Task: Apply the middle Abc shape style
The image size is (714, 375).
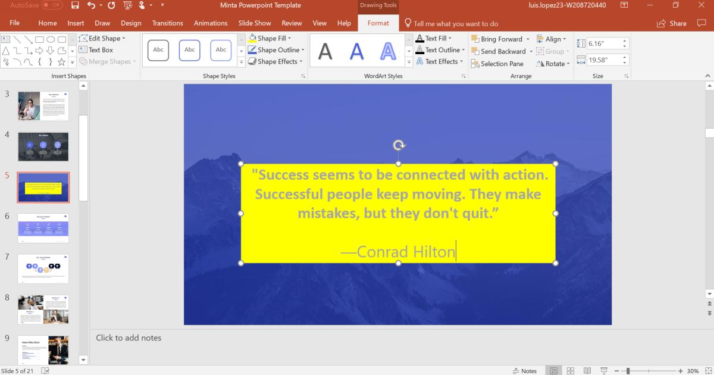Action: [x=189, y=51]
